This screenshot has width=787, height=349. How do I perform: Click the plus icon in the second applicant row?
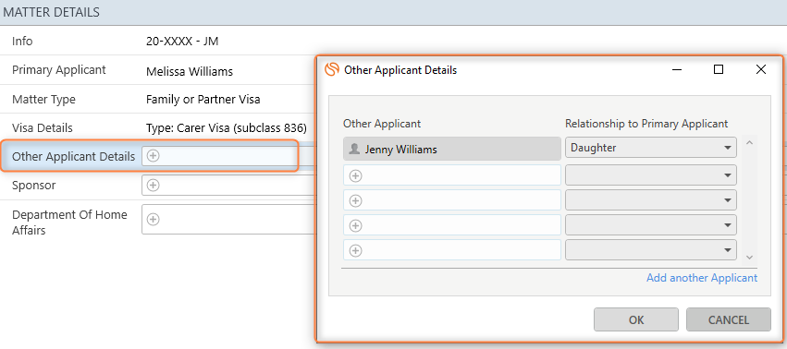[355, 175]
